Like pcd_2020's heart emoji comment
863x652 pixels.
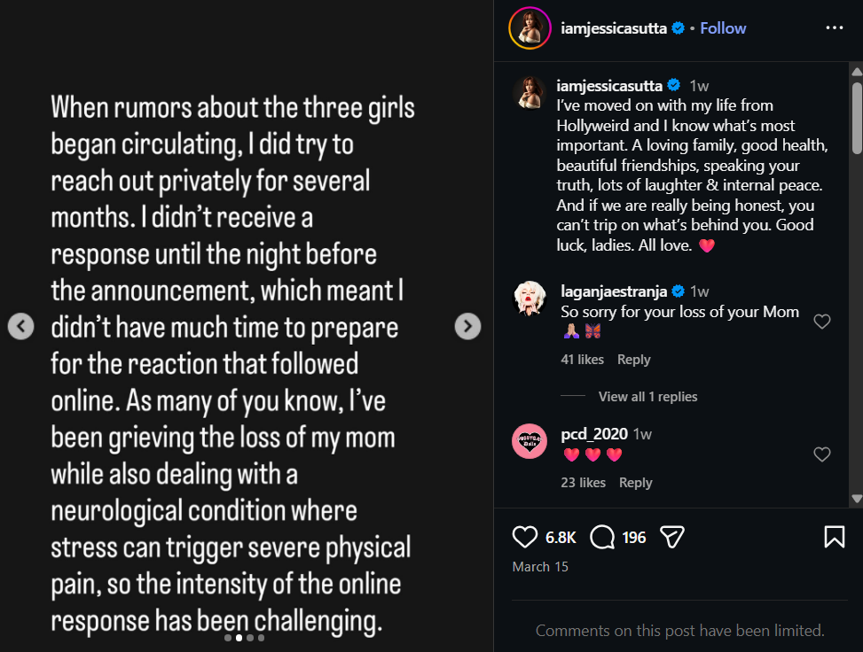pos(822,454)
